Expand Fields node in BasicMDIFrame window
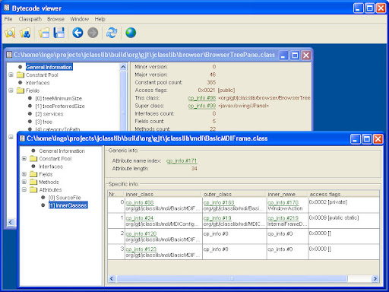 click(x=24, y=174)
